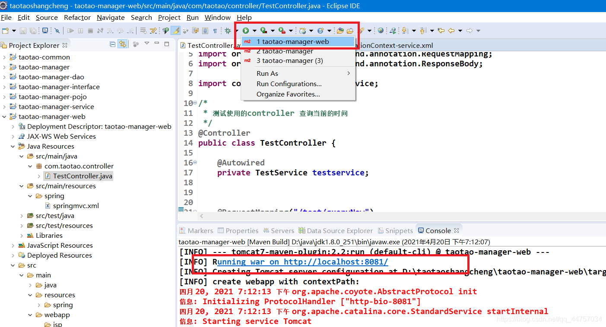This screenshot has height=327, width=606.
Task: Expand the taotao-common project node
Action: [4, 57]
